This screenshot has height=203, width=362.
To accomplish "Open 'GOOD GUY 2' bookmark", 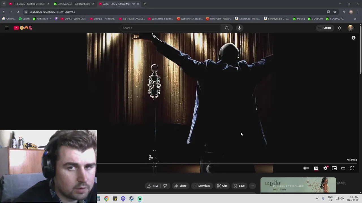I will click(x=335, y=19).
